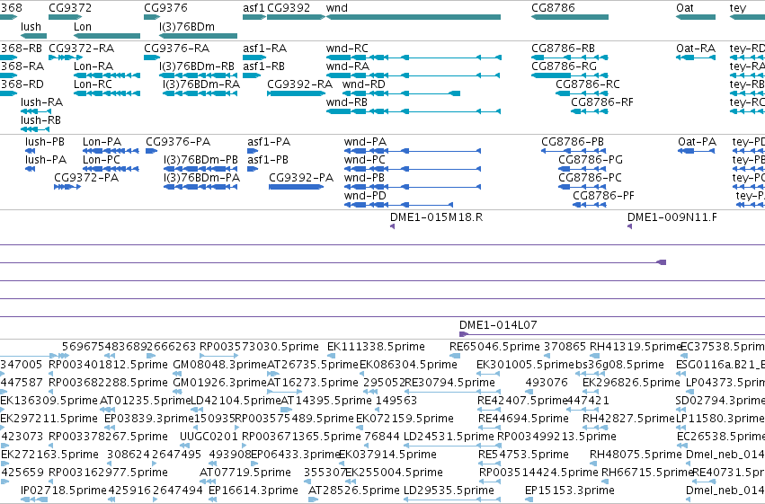Select the wnd-PD protein feature
The image size is (765, 504).
click(x=398, y=205)
